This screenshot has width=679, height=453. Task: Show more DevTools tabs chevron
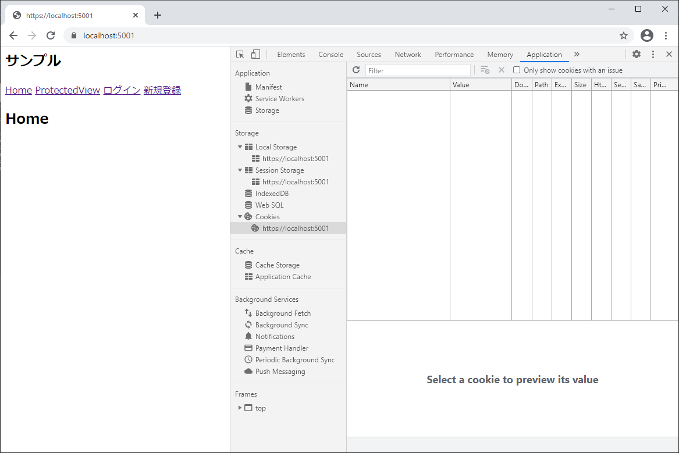pos(577,54)
